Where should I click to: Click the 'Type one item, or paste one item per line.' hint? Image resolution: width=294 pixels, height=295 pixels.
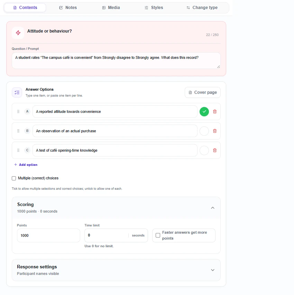click(x=54, y=96)
